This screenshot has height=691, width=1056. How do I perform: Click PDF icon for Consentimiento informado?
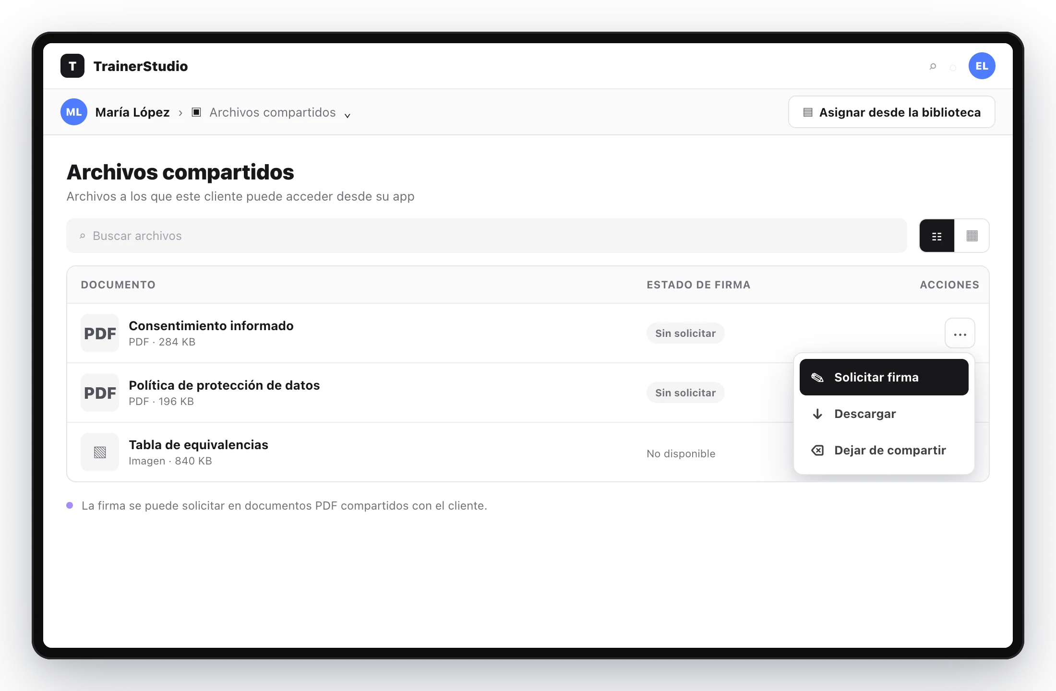100,334
